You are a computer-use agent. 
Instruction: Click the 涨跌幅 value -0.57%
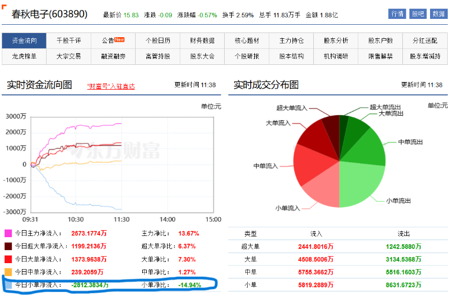(x=207, y=15)
